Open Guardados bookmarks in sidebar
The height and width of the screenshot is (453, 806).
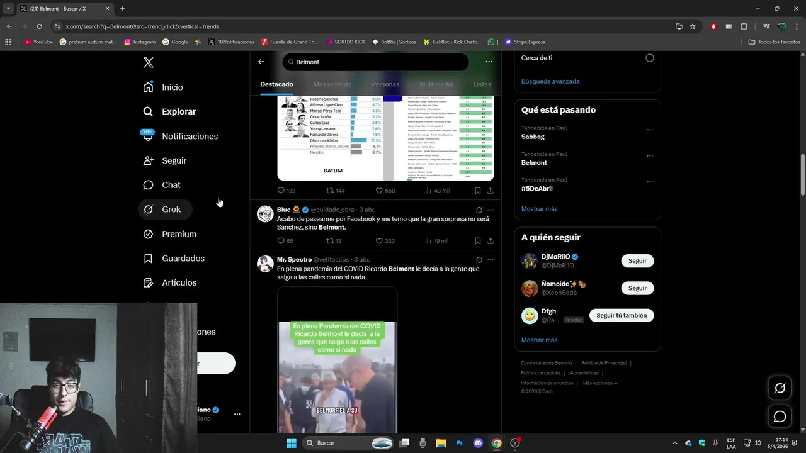[174, 259]
